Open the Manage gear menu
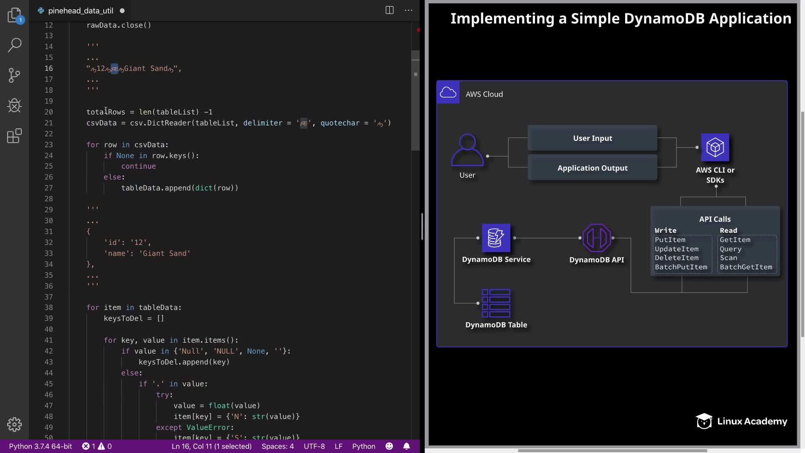805x453 pixels. coord(14,424)
